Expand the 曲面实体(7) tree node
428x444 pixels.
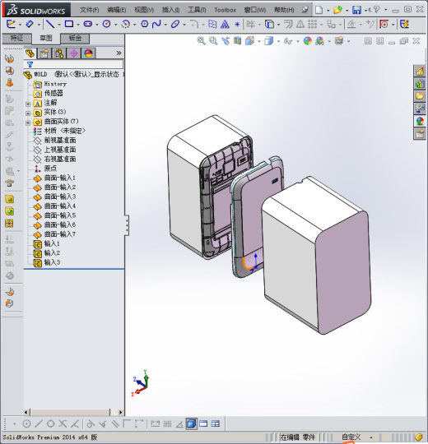(x=28, y=123)
